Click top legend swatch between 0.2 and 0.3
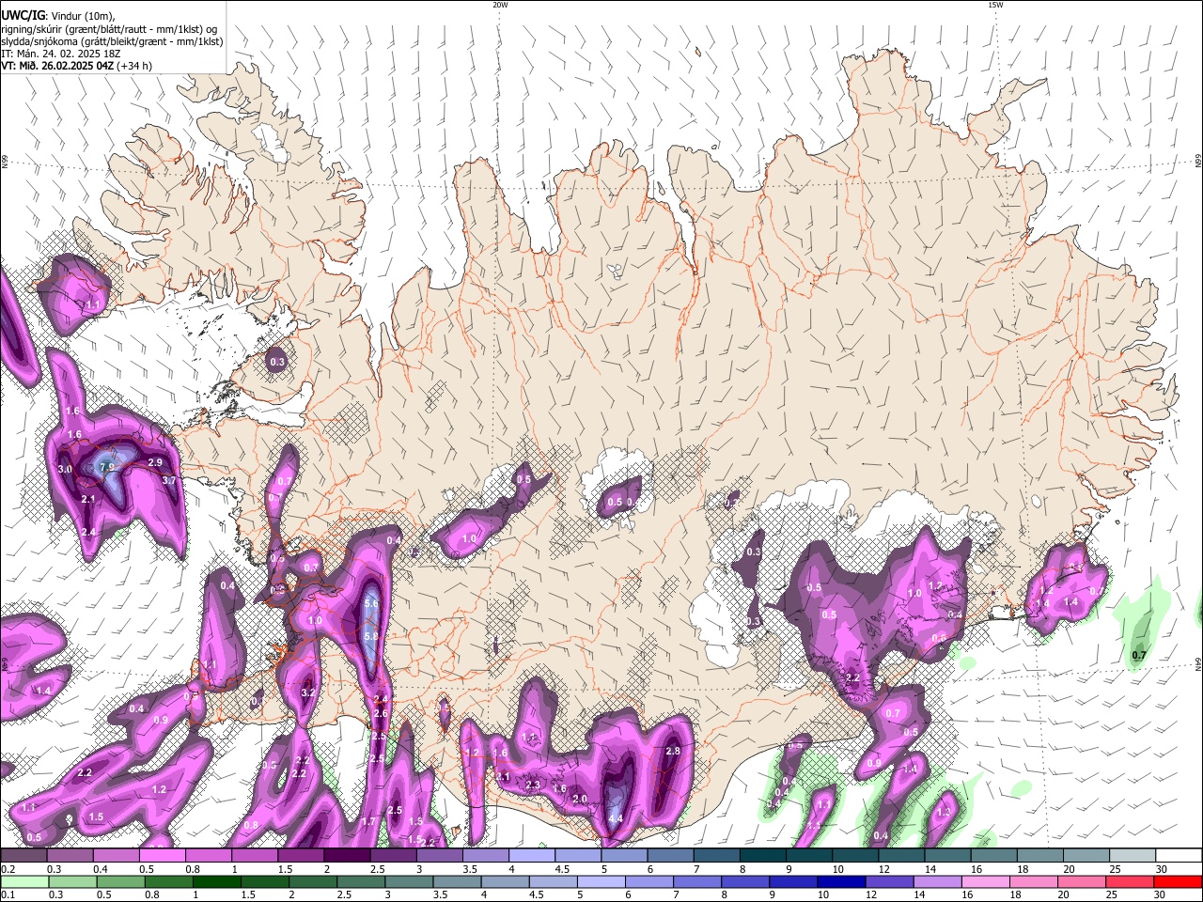 pyautogui.click(x=23, y=855)
